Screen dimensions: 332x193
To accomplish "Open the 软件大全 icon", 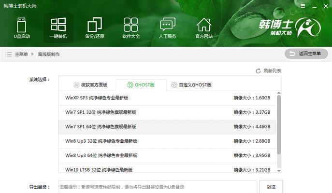I will click(131, 28).
